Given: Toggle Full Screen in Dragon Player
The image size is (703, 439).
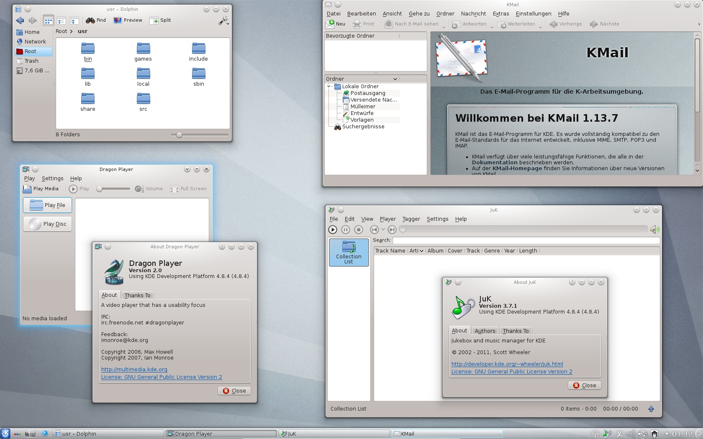Looking at the screenshot, I should pos(188,189).
